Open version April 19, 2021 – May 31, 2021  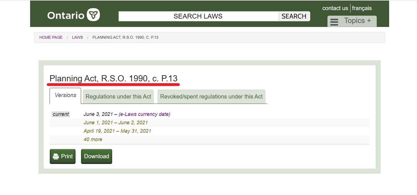117,131
